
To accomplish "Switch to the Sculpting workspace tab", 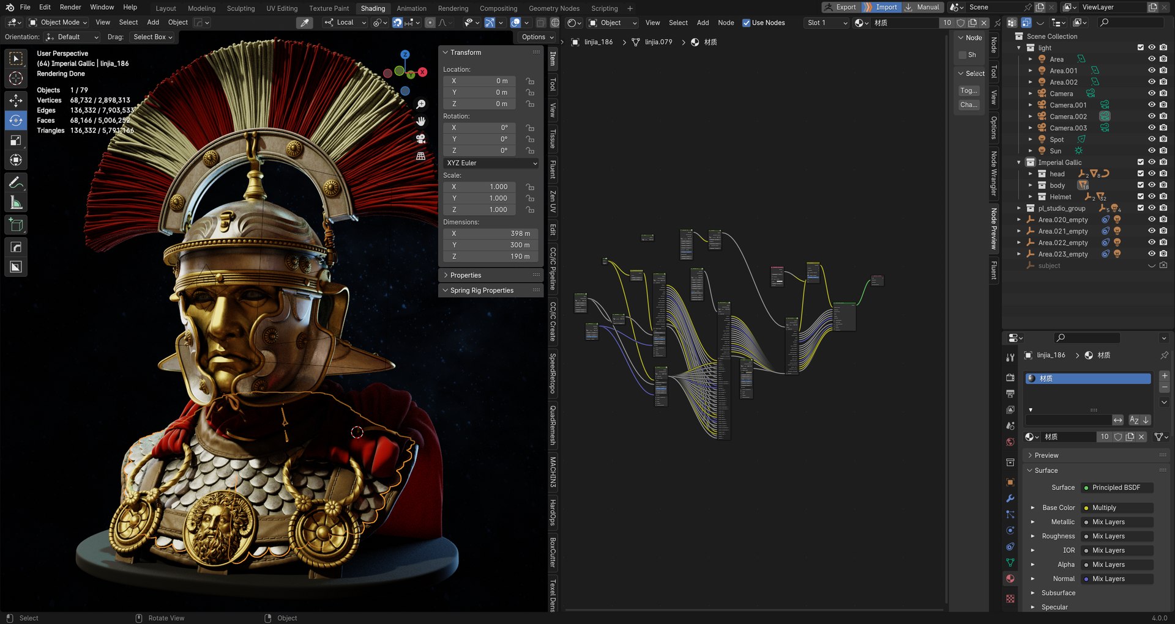I will 241,9.
